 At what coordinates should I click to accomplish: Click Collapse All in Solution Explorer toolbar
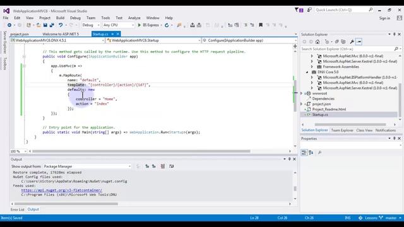pyautogui.click(x=336, y=42)
